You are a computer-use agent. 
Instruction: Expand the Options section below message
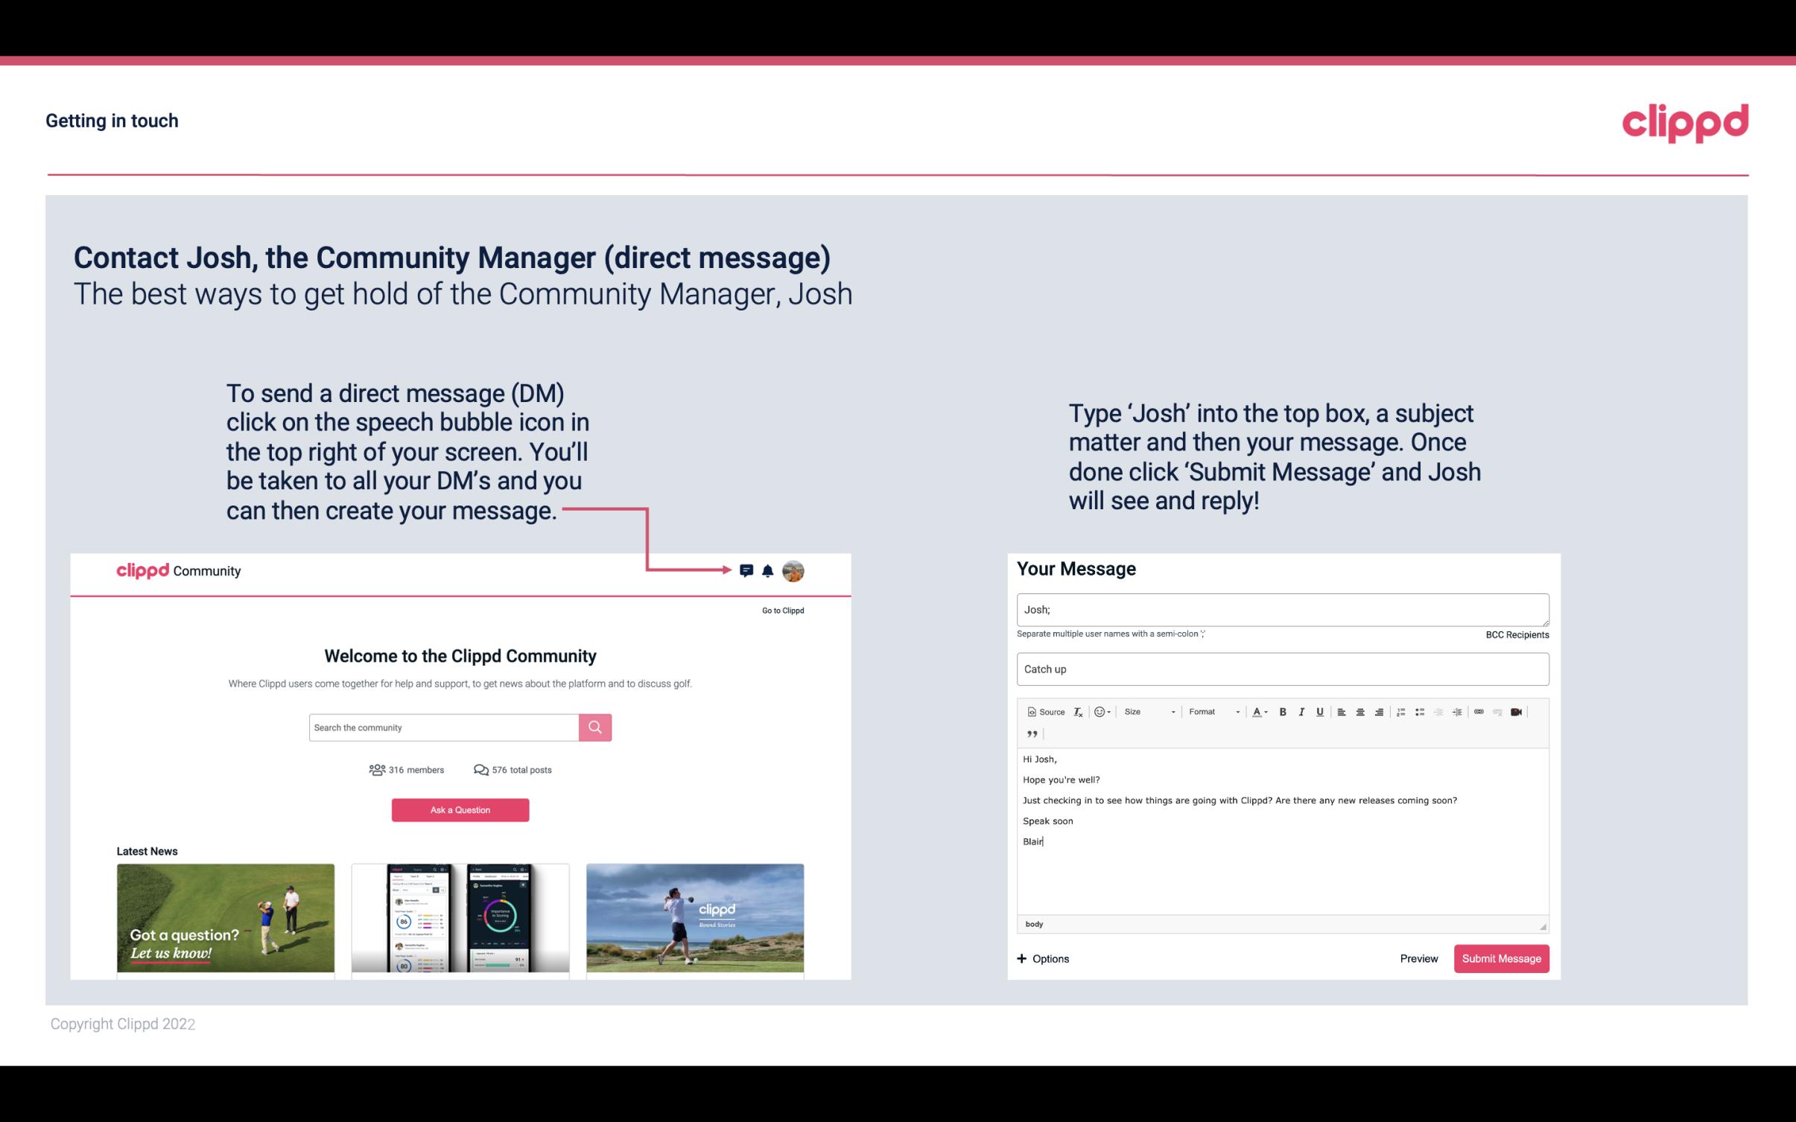coord(1044,958)
